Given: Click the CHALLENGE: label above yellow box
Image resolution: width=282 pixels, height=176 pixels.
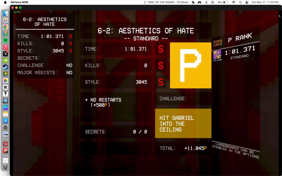Looking at the screenshot, I should tap(173, 99).
